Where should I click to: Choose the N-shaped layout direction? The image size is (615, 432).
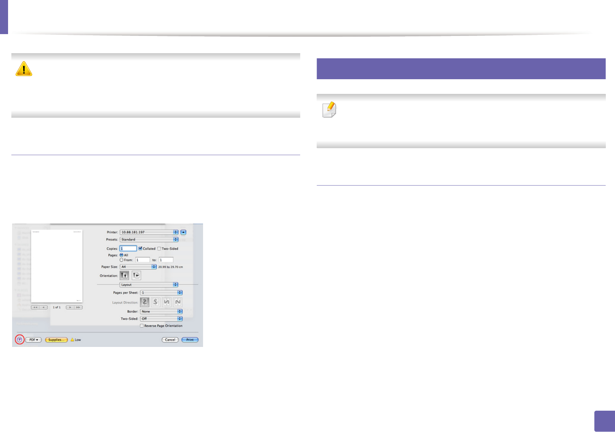click(178, 302)
